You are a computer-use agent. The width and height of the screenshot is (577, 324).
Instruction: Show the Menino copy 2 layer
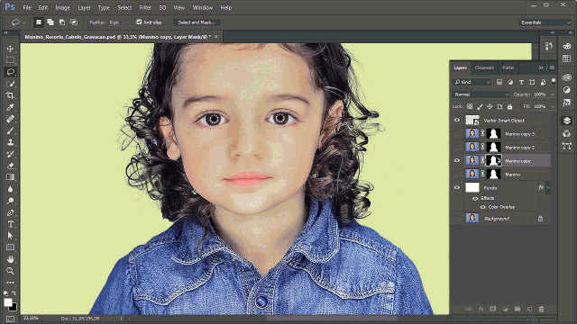[x=457, y=147]
